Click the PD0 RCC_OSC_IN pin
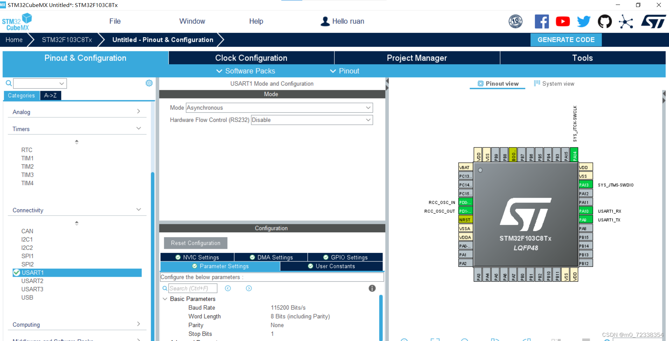Viewport: 669px width, 341px height. click(466, 202)
